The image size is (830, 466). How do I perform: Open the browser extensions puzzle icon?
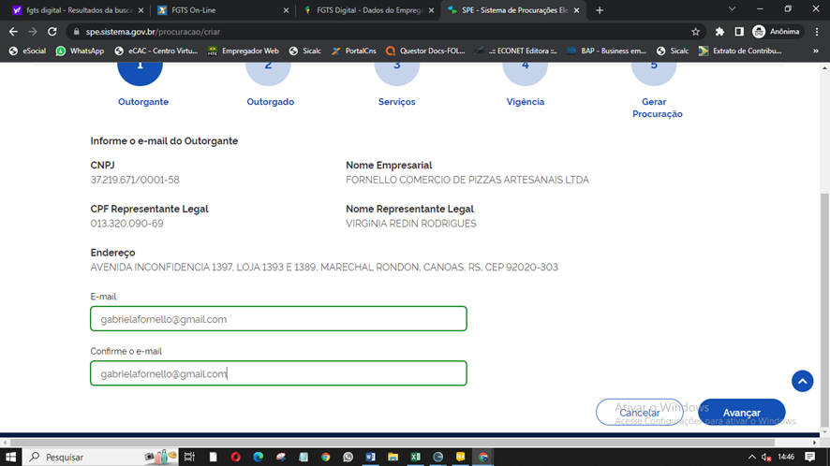click(x=719, y=31)
